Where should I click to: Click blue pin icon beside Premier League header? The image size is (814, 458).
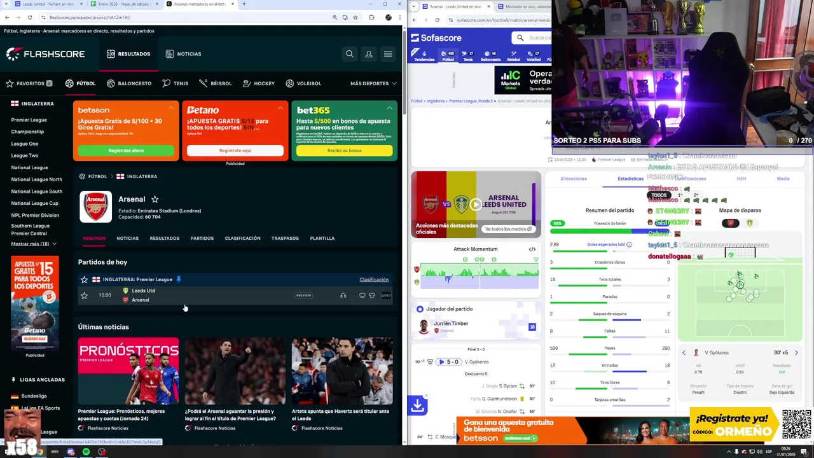pyautogui.click(x=179, y=279)
